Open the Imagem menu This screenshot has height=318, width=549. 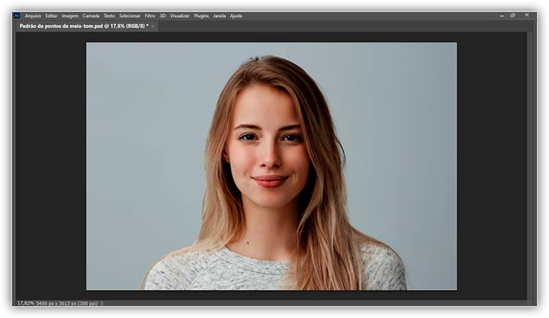pos(70,16)
